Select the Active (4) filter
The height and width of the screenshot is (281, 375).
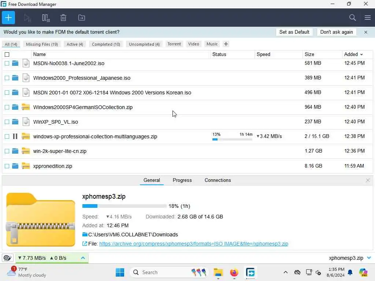(75, 44)
